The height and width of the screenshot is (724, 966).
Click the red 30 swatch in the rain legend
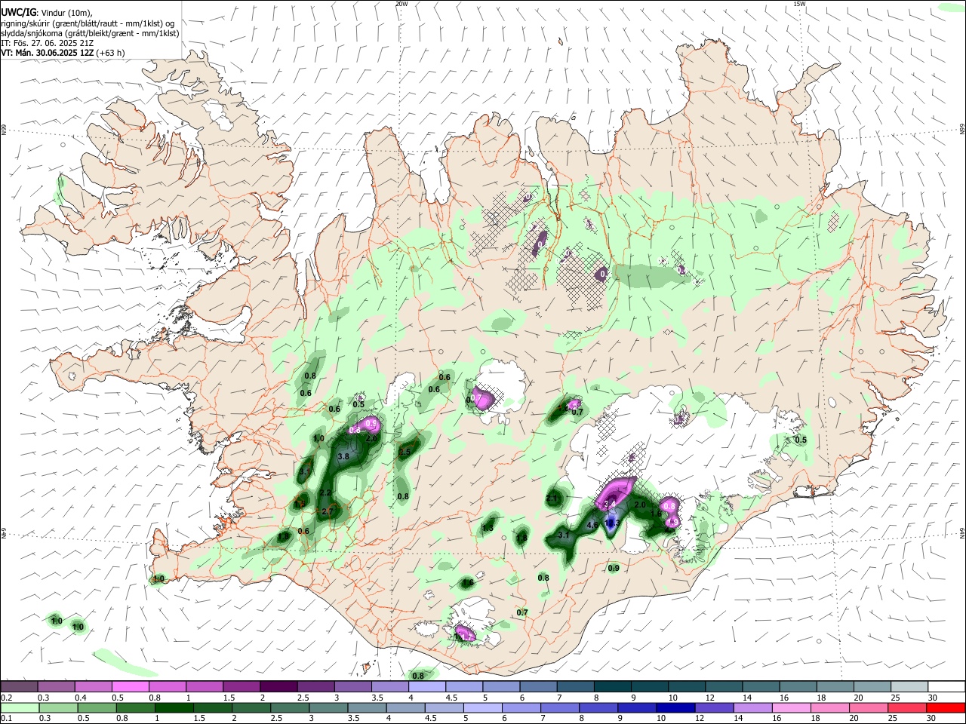(x=946, y=707)
